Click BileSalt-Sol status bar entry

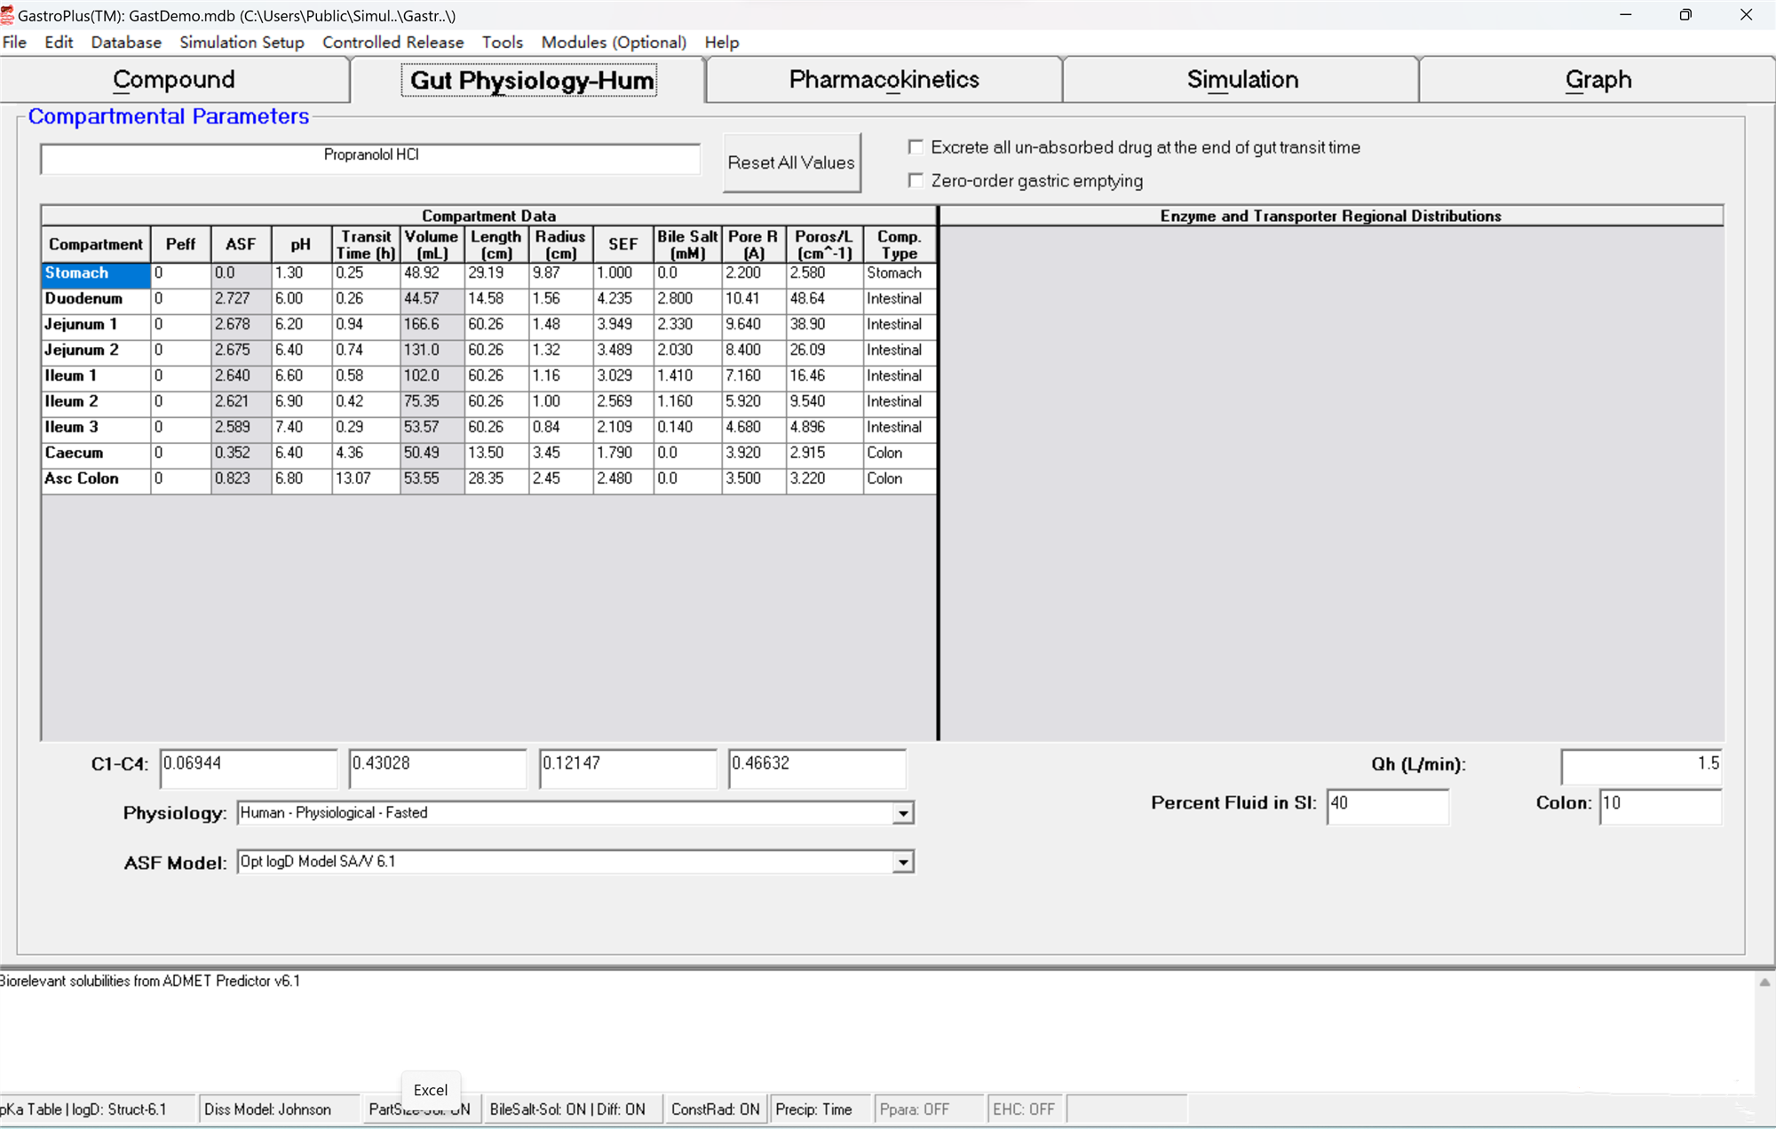pos(572,1109)
